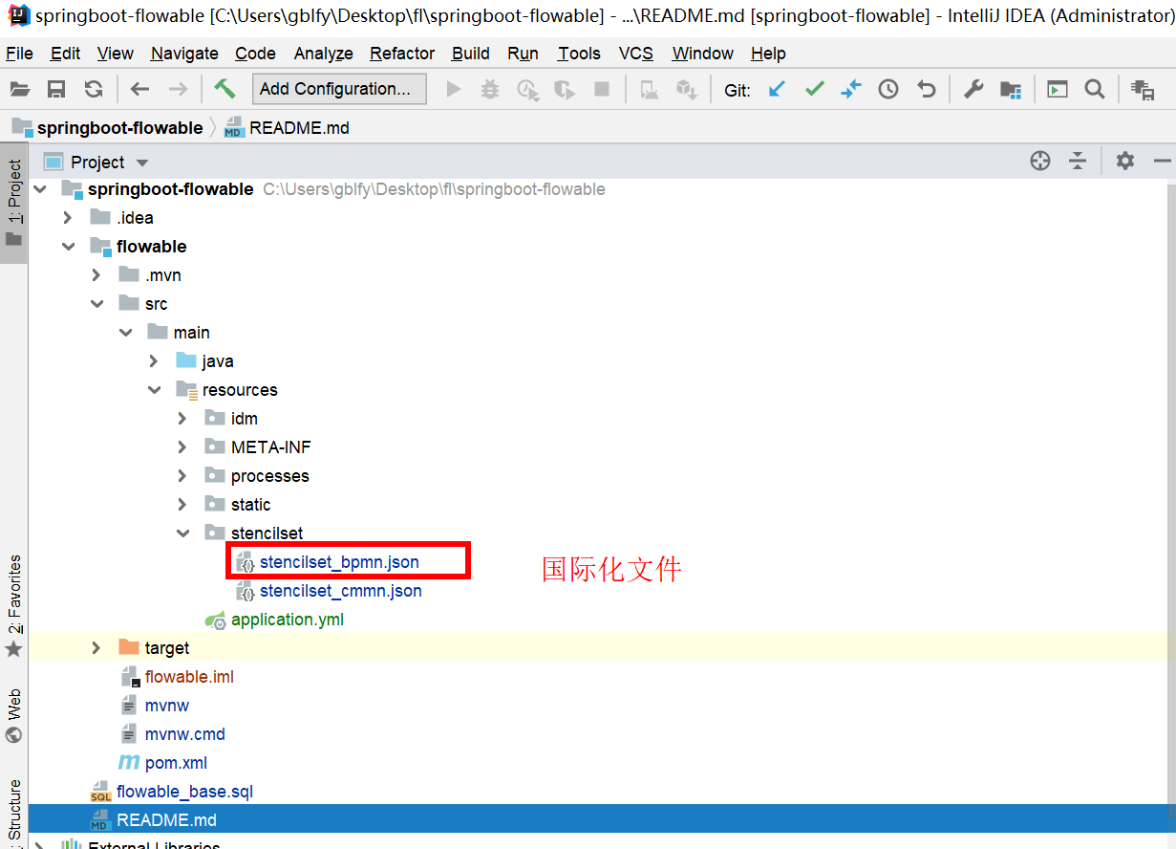Viewport: 1176px width, 849px height.
Task: Open the Analyze menu
Action: pyautogui.click(x=323, y=54)
